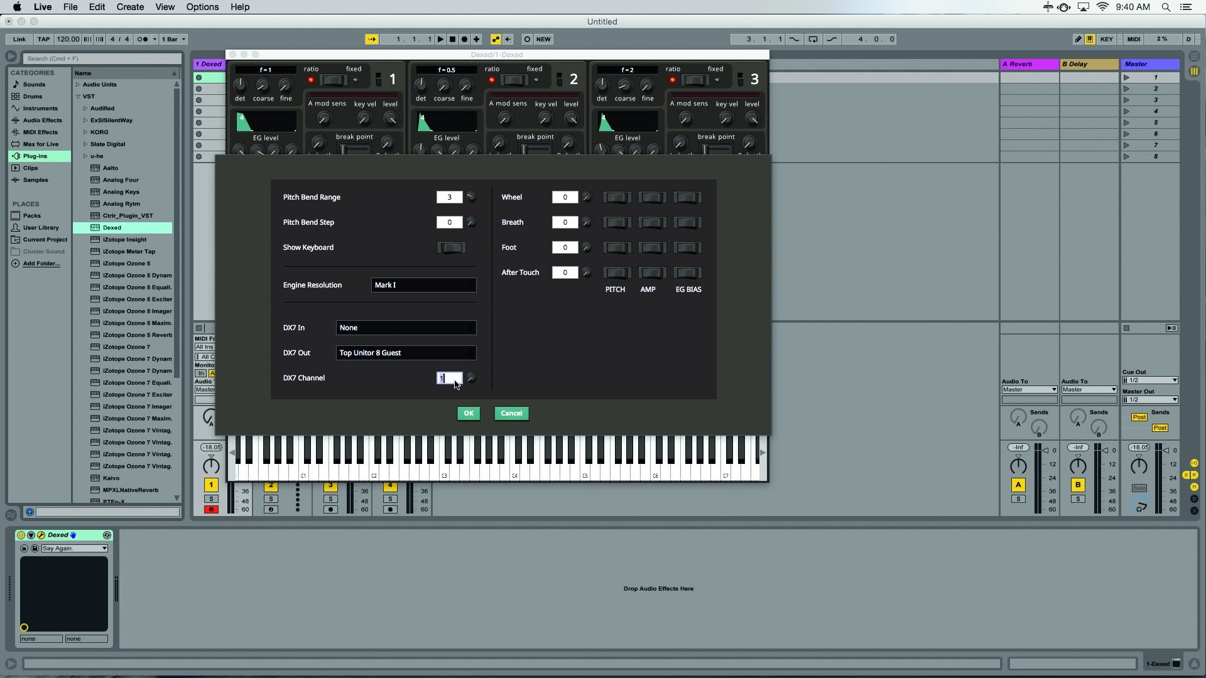Toggle Return B track activator
1206x678 pixels.
[x=1078, y=485]
